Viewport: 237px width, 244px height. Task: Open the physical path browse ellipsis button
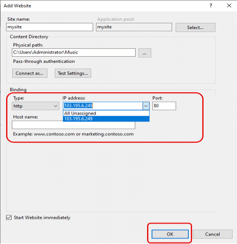(x=145, y=53)
